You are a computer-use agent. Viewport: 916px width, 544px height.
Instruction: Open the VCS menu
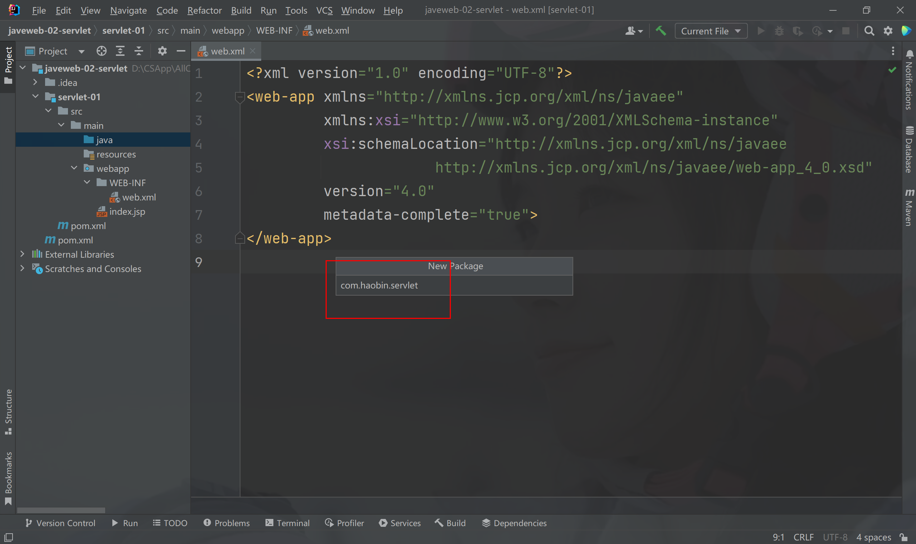coord(324,10)
